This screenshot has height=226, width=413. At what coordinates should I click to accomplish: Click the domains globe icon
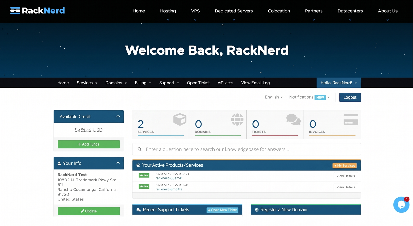(237, 119)
